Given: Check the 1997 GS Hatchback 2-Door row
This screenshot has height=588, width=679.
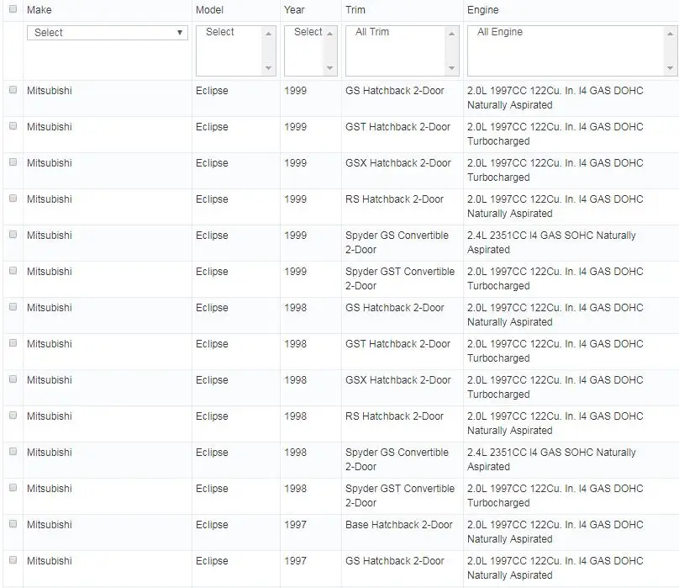Looking at the screenshot, I should coord(13,559).
